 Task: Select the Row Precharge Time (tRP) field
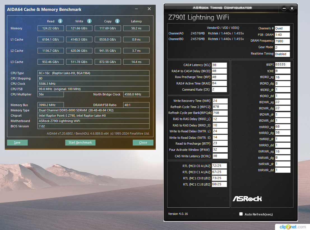tap(219, 77)
